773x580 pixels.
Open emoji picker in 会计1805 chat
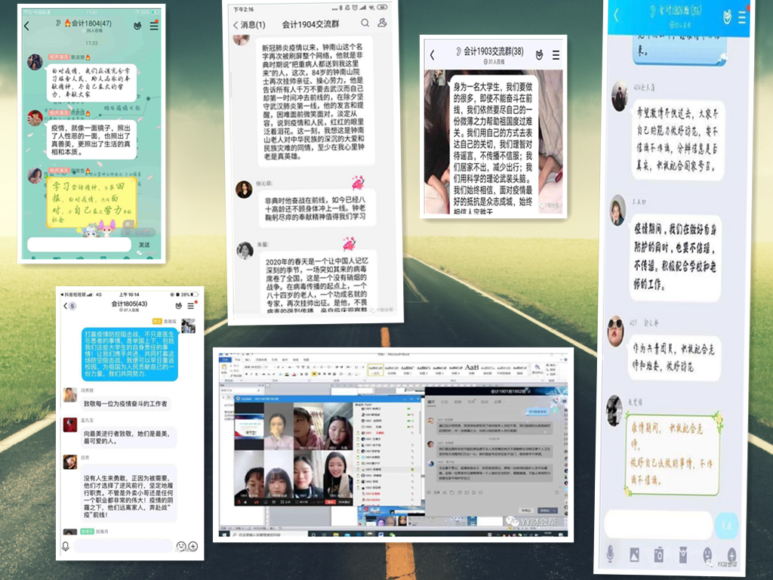[180, 546]
